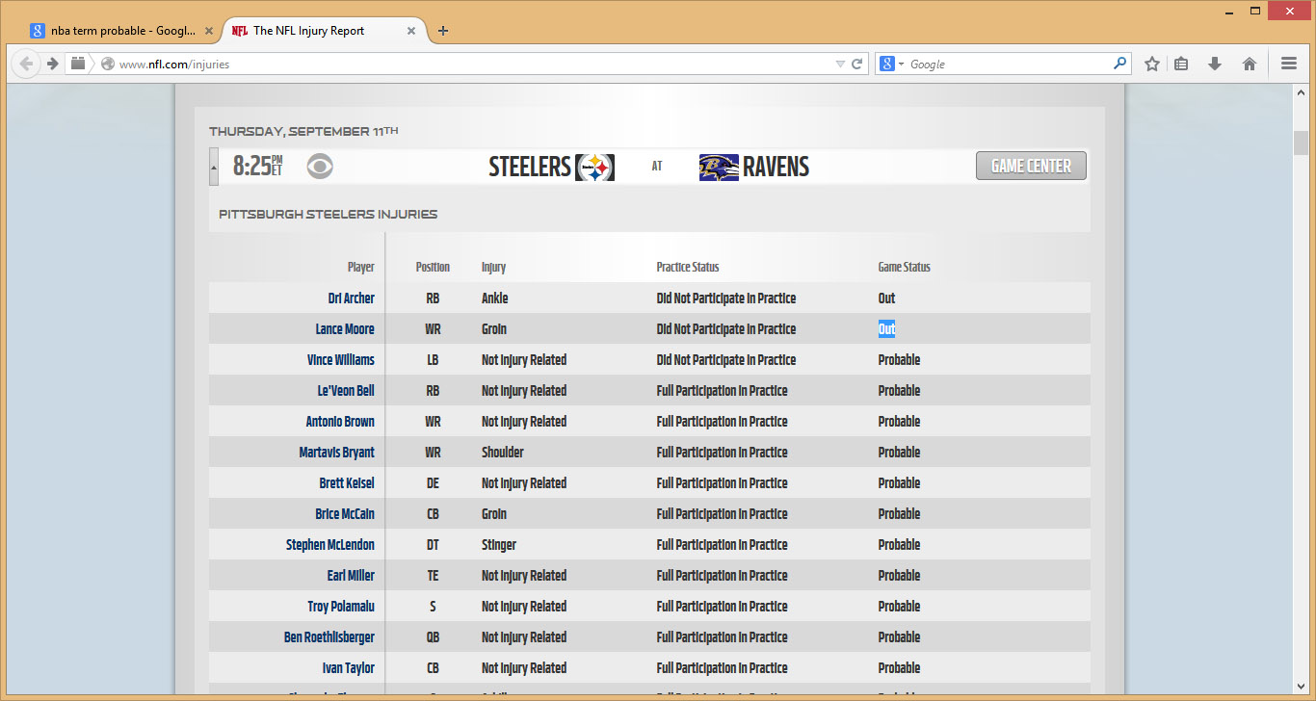Open Antonio Brown player link

click(x=340, y=422)
